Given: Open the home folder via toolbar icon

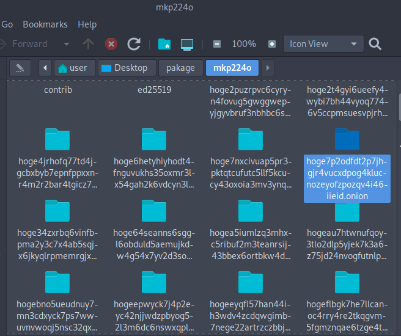Looking at the screenshot, I should [x=164, y=44].
